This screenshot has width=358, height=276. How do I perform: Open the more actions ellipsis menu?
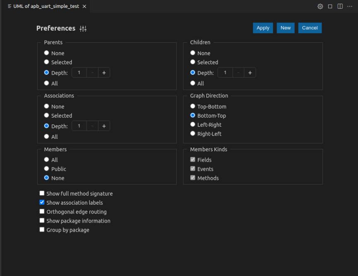(x=350, y=6)
